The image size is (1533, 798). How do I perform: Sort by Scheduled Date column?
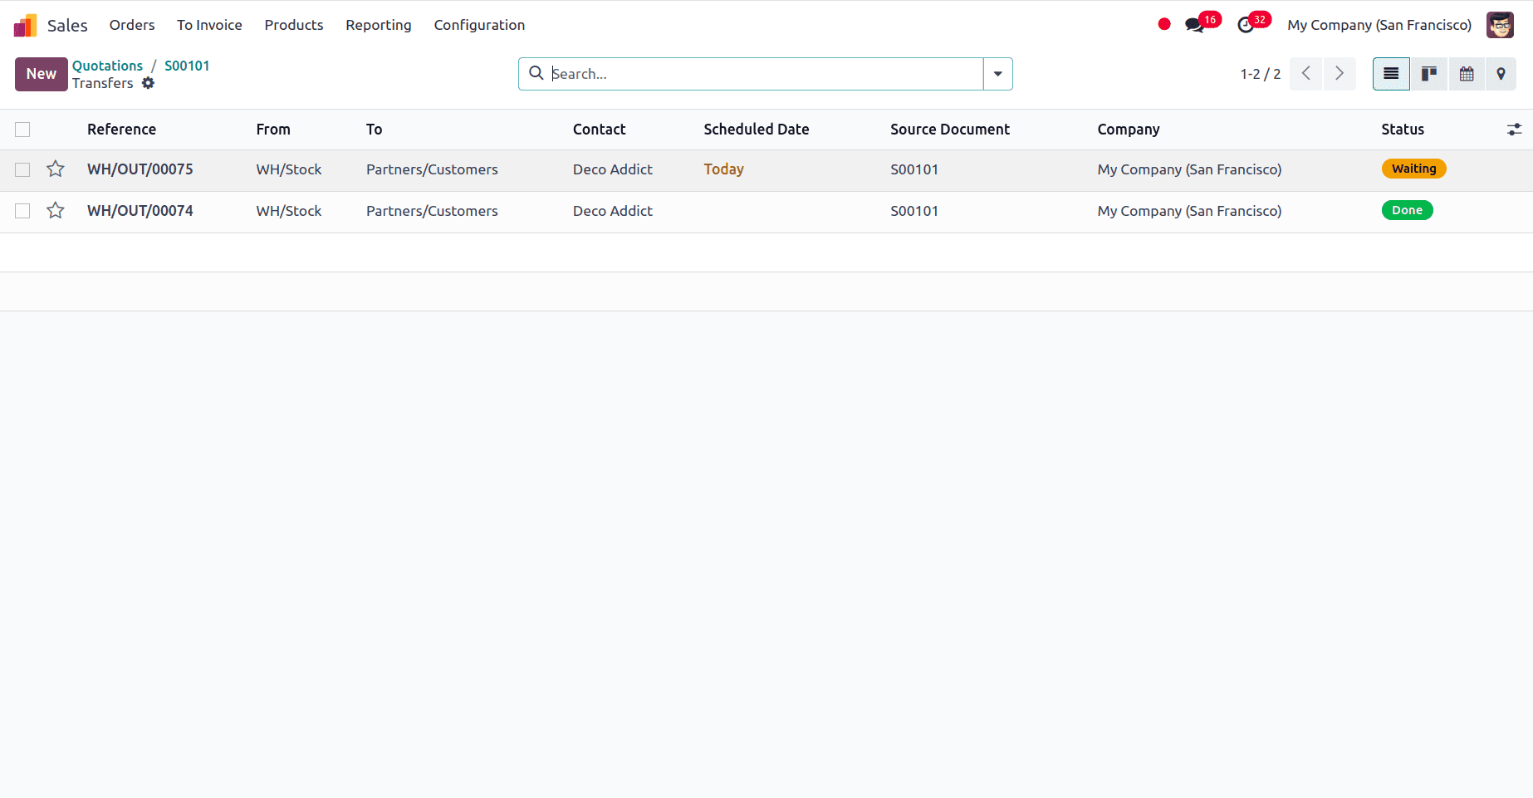[x=756, y=130]
